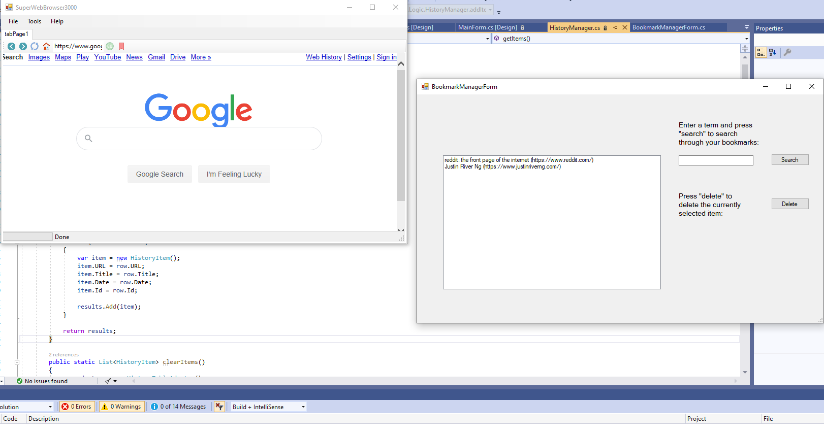Image resolution: width=824 pixels, height=435 pixels.
Task: Add bookmark using red bookmark icon
Action: tap(121, 46)
